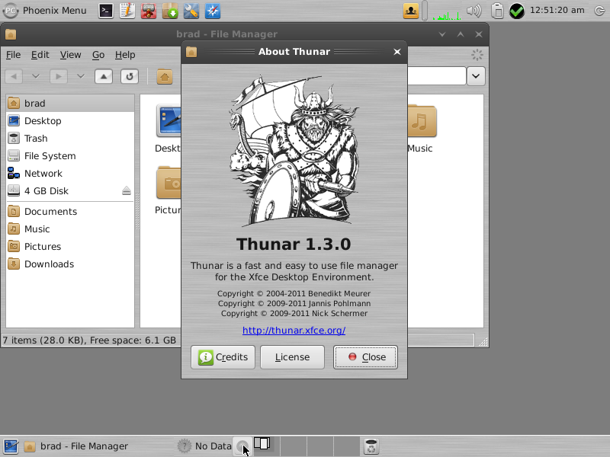
Task: Open the location bar dropdown arrow
Action: tap(476, 76)
